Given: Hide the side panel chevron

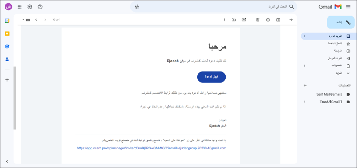Looking at the screenshot, I should (x=7, y=161).
